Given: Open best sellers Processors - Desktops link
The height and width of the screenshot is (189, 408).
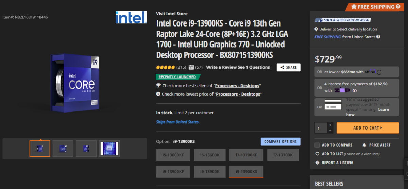Looking at the screenshot, I should (x=237, y=86).
